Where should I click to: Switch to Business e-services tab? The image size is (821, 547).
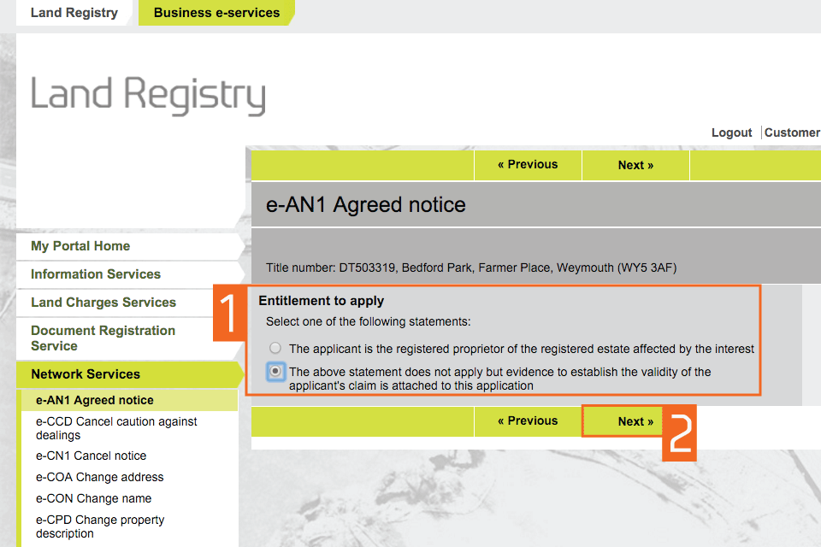pyautogui.click(x=216, y=13)
